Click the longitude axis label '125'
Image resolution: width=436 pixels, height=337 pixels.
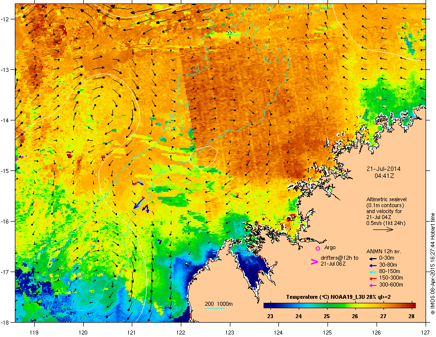tap(327, 332)
